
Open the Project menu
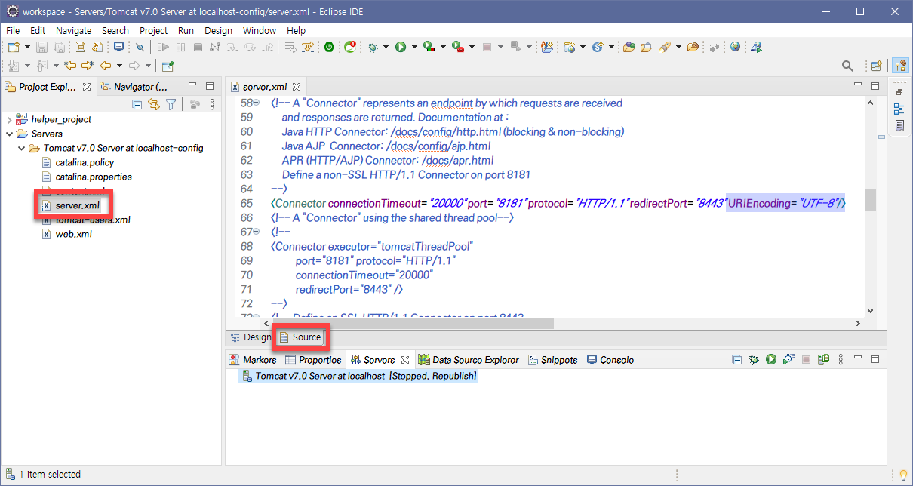[154, 30]
